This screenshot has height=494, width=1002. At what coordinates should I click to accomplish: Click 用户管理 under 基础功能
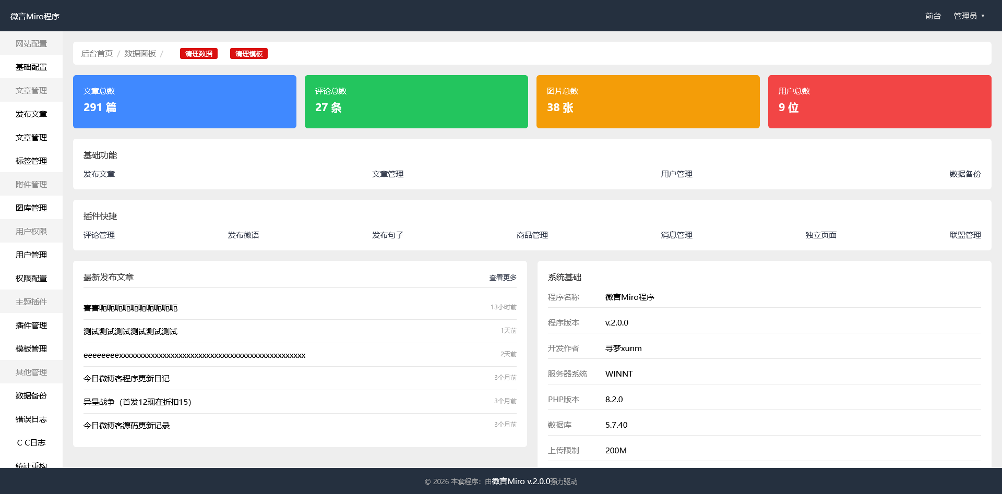coord(676,174)
